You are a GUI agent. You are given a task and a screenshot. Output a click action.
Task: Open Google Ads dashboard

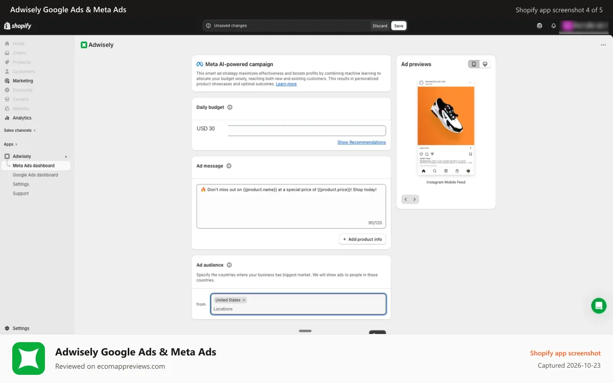[35, 175]
